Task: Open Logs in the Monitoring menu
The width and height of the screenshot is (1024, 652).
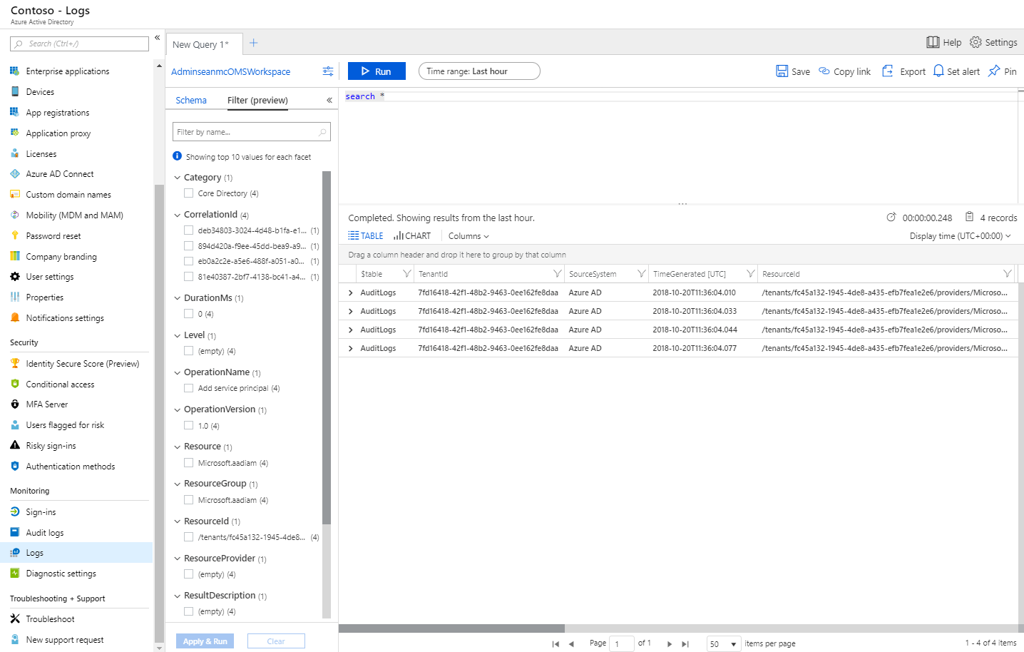Action: pyautogui.click(x=76, y=553)
